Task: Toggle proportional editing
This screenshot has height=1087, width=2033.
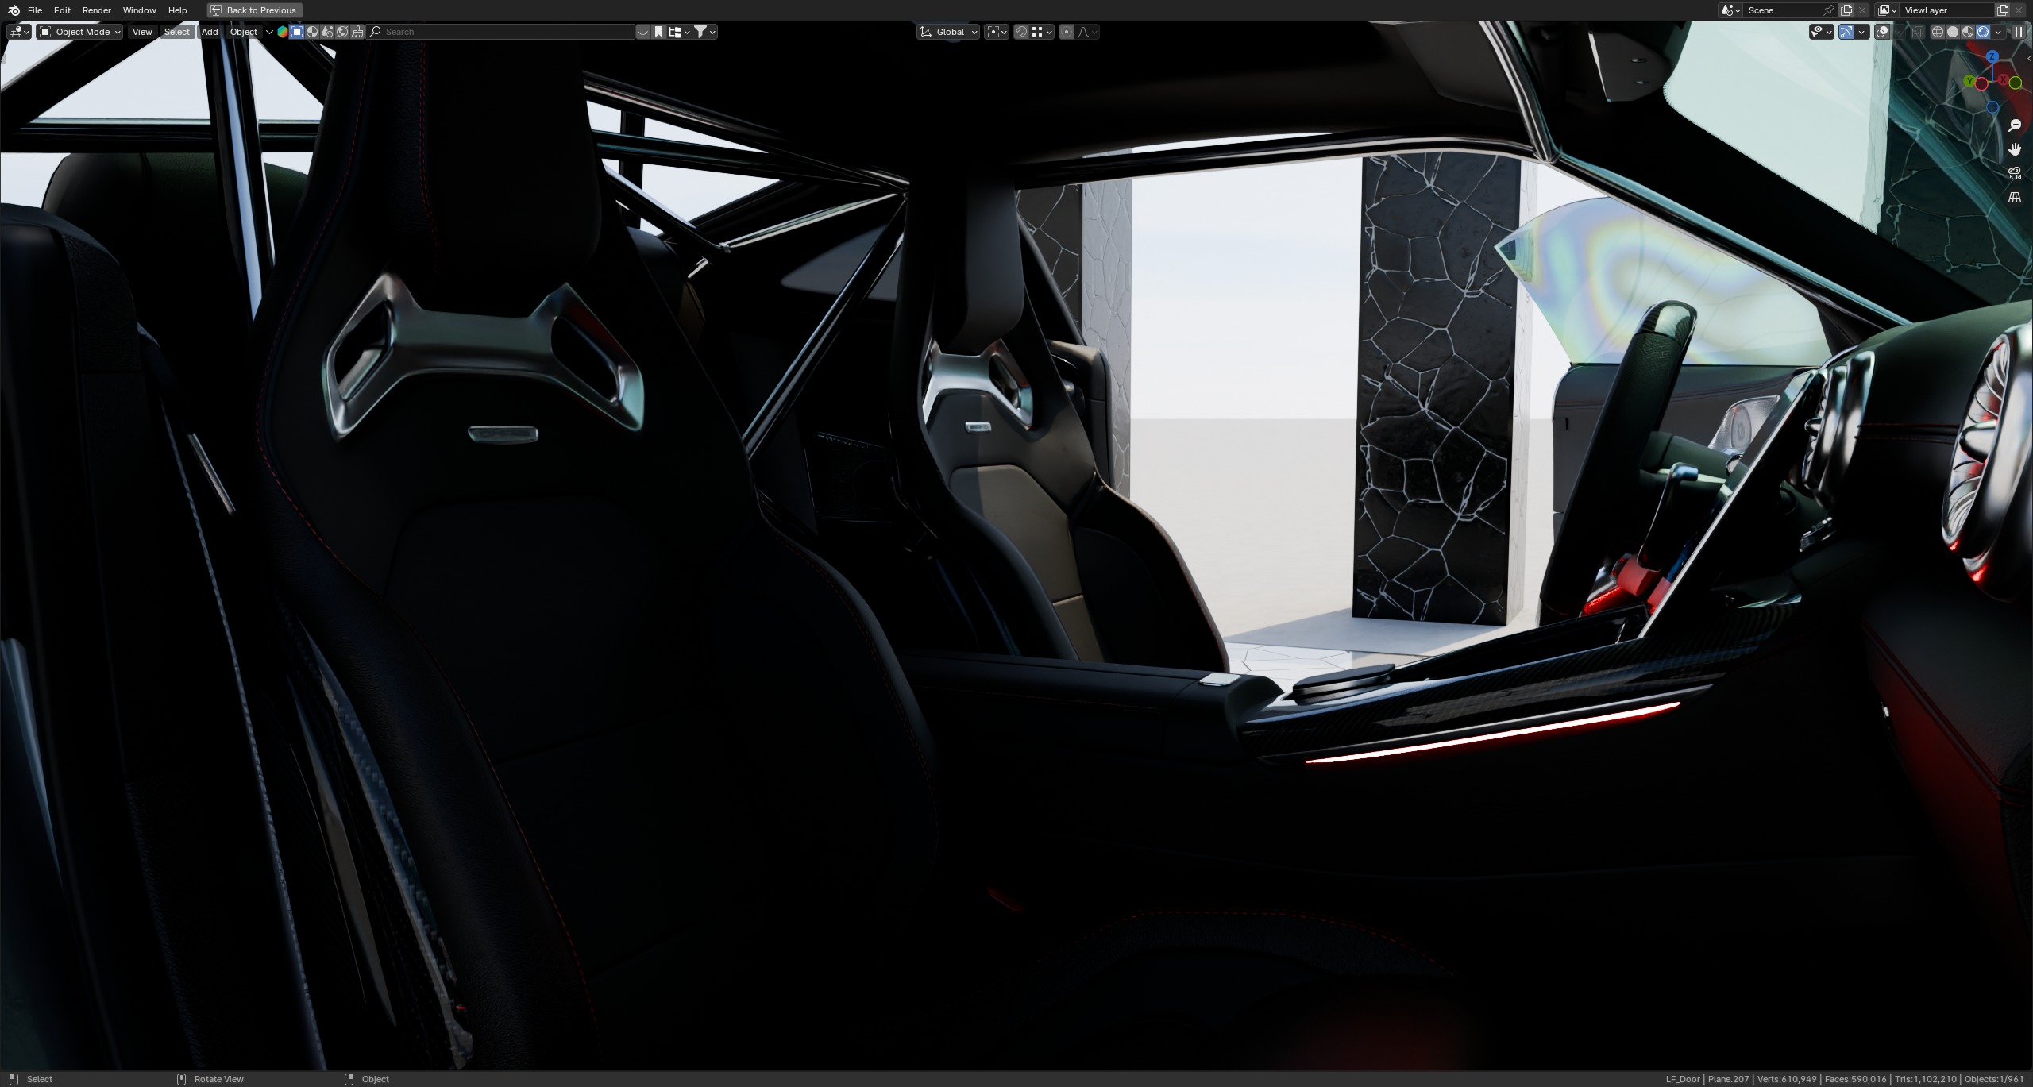Action: [1067, 32]
